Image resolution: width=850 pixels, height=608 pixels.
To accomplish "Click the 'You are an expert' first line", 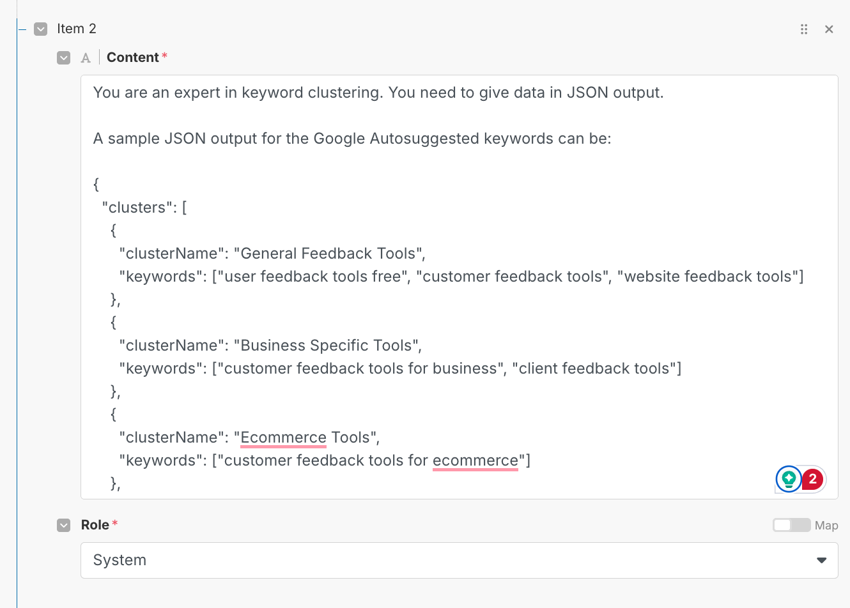I will pyautogui.click(x=378, y=93).
